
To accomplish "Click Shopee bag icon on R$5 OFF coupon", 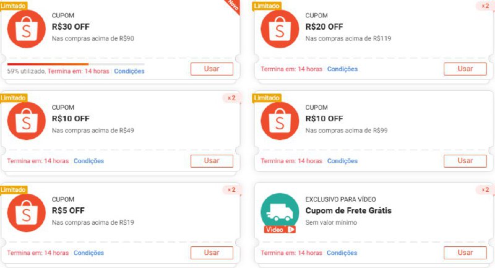I will point(26,213).
